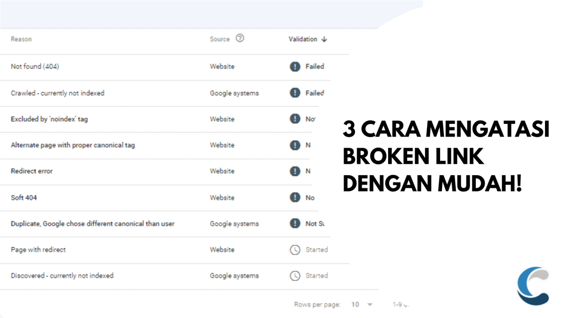This screenshot has height=318, width=566.
Task: Click the alert icon in the Duplicate, Google chose different canonical row
Action: [x=295, y=223]
